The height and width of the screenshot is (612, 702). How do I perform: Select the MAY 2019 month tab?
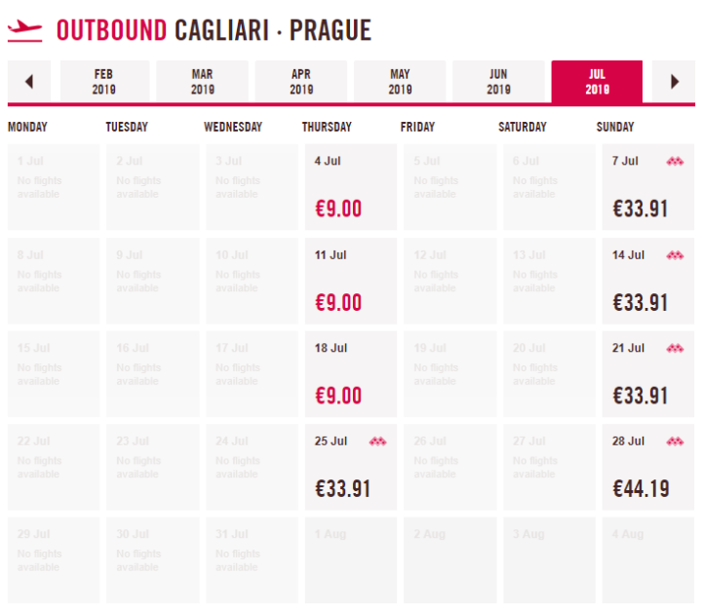400,82
